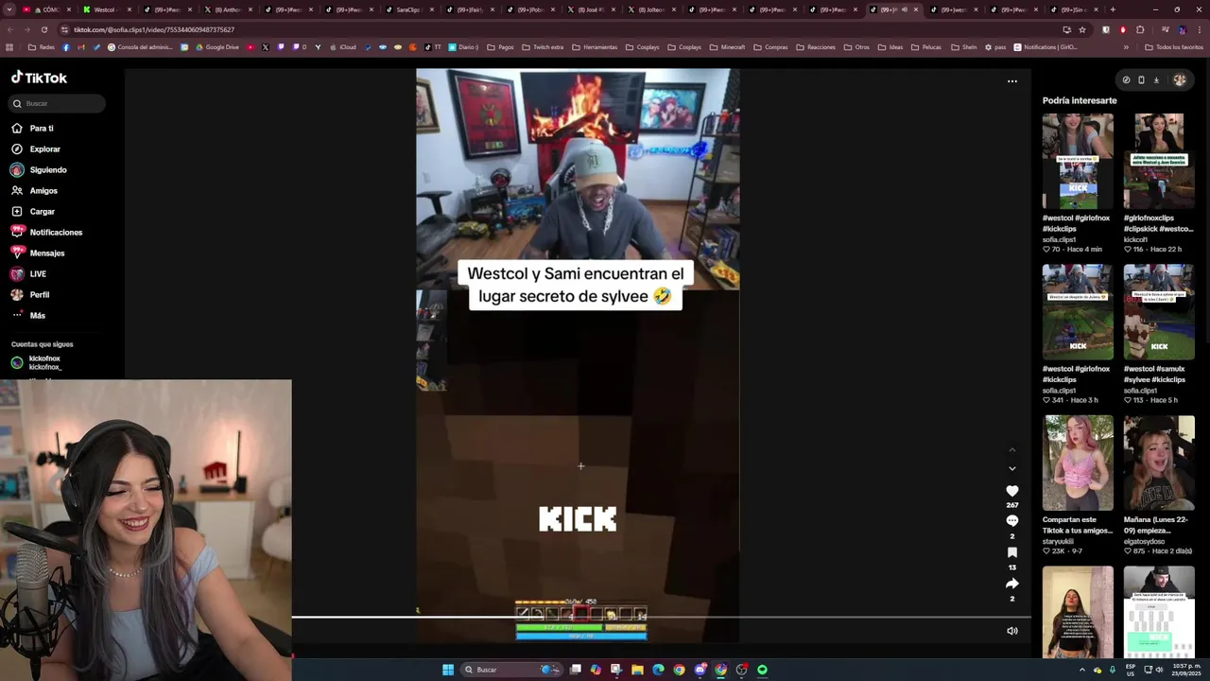Viewport: 1210px width, 681px height.
Task: Open Amigos page
Action: (x=34, y=190)
